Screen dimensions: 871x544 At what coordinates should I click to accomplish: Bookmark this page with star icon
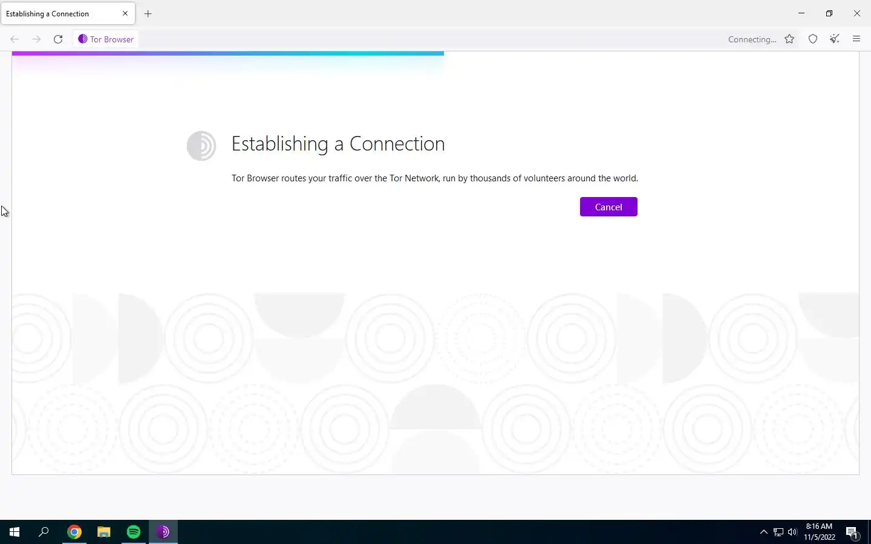[x=789, y=39]
